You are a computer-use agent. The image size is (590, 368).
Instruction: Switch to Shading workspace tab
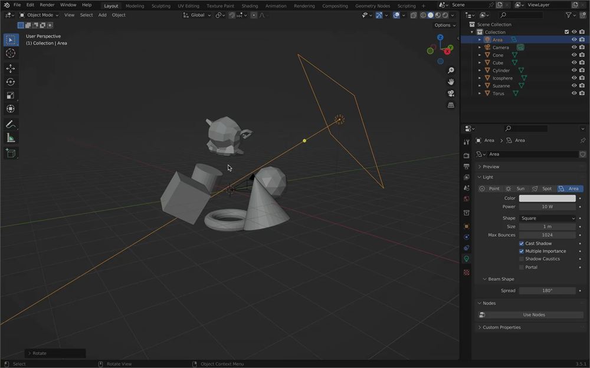point(250,6)
